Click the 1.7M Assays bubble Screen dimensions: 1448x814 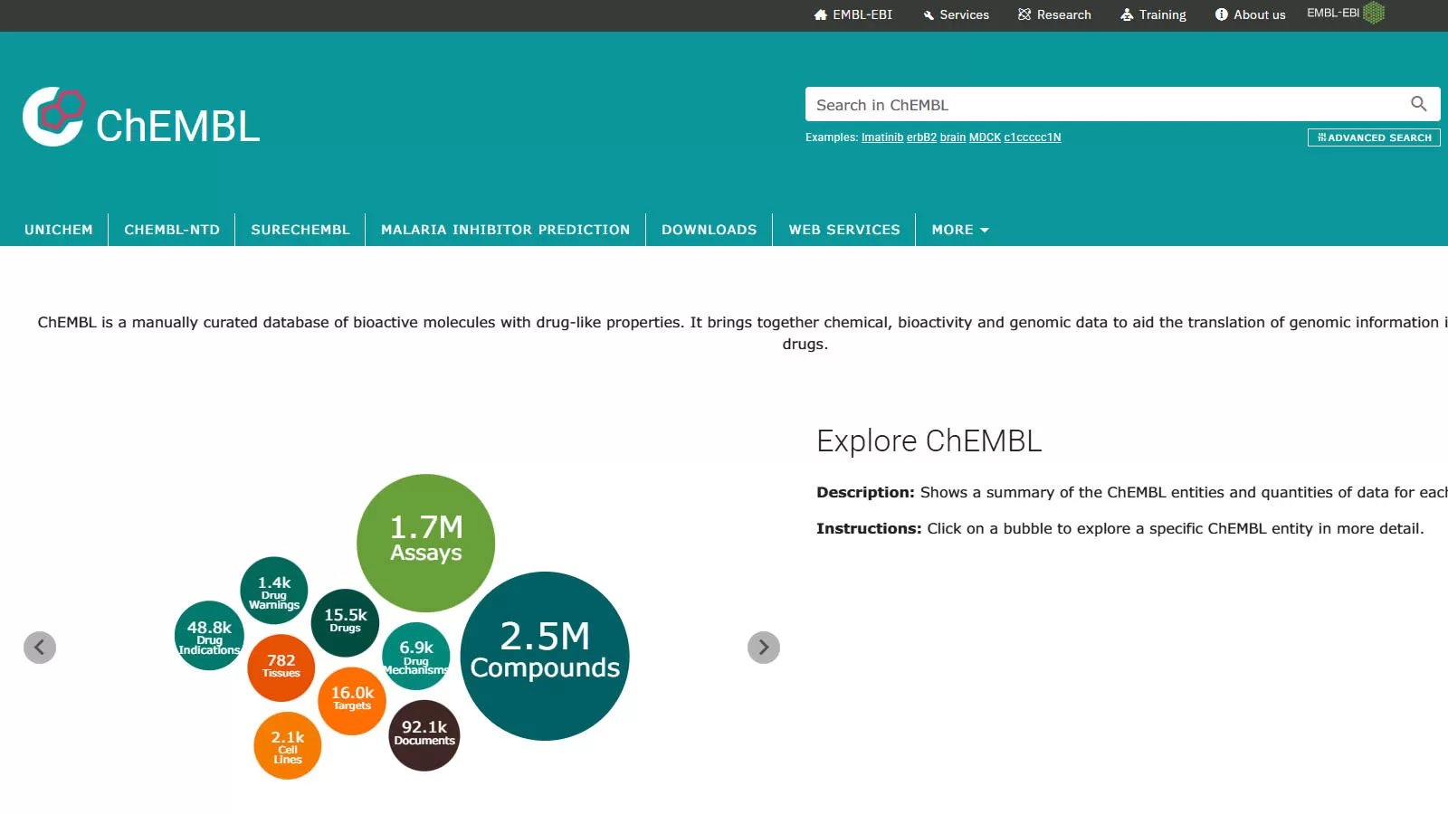tap(426, 543)
